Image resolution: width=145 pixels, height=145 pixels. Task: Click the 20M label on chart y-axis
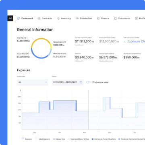point(20,97)
